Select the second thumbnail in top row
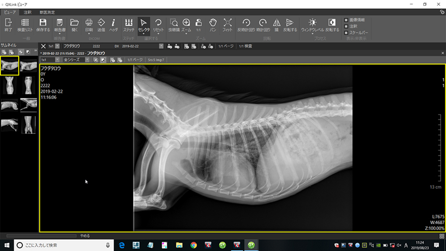The width and height of the screenshot is (446, 251). pyautogui.click(x=28, y=66)
